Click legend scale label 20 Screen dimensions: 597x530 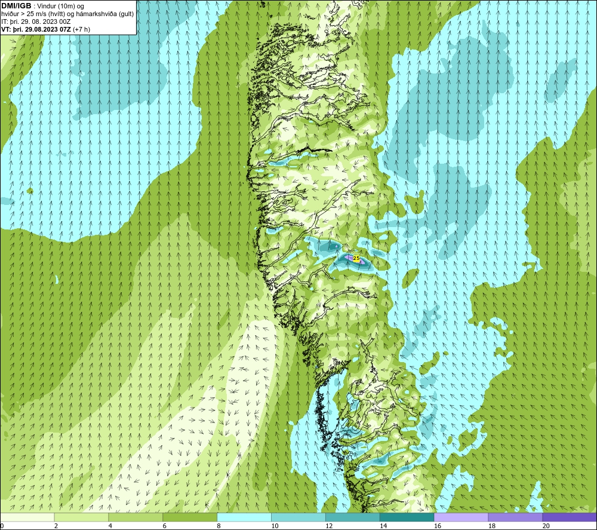click(x=546, y=526)
